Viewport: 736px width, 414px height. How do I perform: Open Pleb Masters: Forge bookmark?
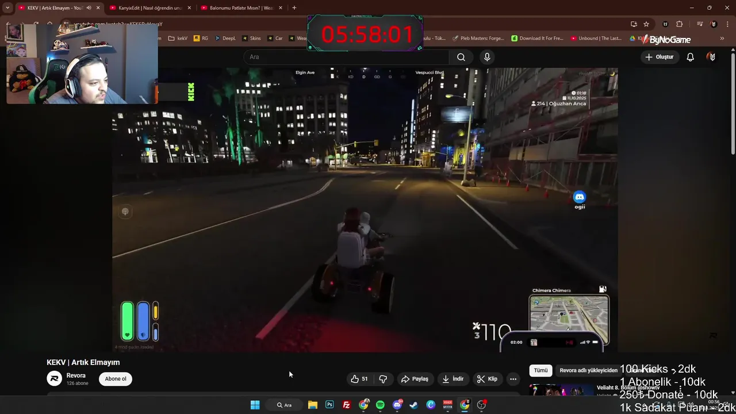[x=478, y=39]
